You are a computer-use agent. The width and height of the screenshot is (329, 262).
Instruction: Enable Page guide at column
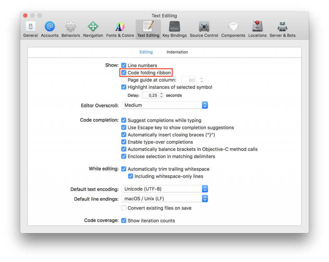tap(124, 80)
